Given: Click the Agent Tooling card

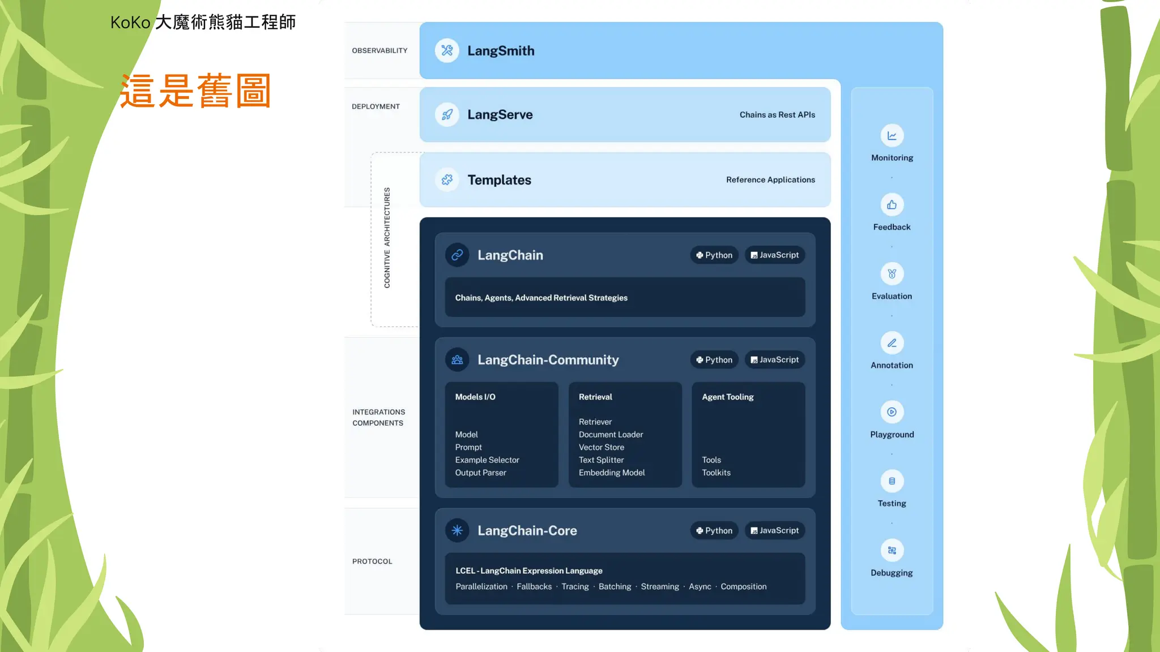Looking at the screenshot, I should point(748,434).
